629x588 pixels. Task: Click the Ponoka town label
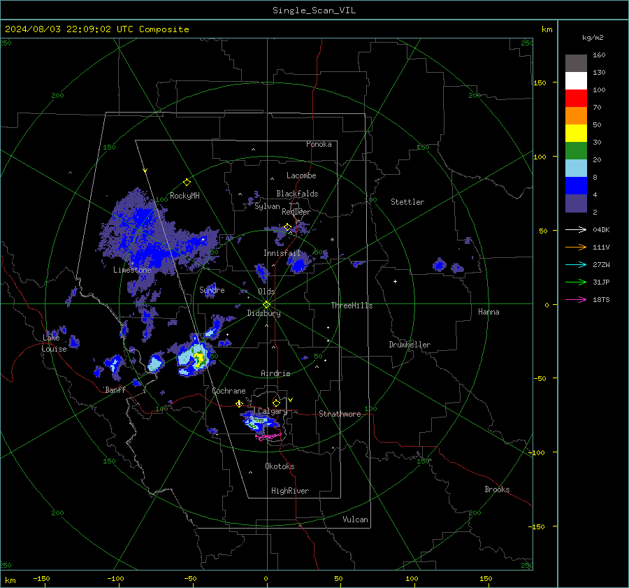pyautogui.click(x=319, y=144)
